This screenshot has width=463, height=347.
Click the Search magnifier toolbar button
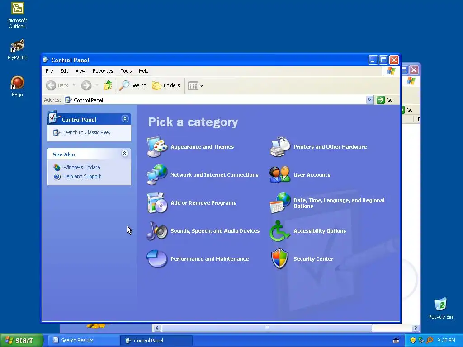[133, 85]
